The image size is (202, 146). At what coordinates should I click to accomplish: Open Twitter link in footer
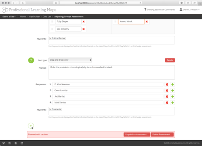(4, 143)
